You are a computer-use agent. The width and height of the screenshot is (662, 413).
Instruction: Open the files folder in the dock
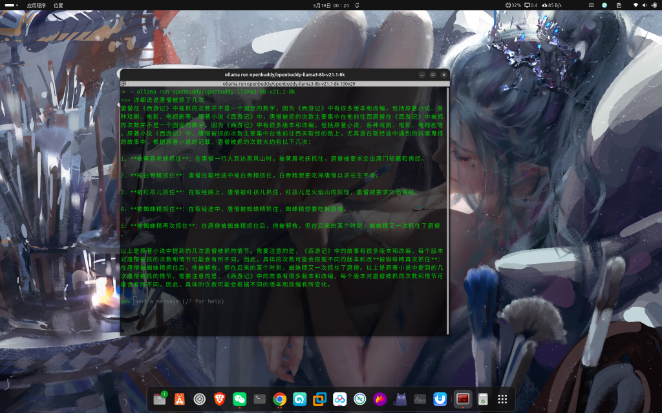160,399
